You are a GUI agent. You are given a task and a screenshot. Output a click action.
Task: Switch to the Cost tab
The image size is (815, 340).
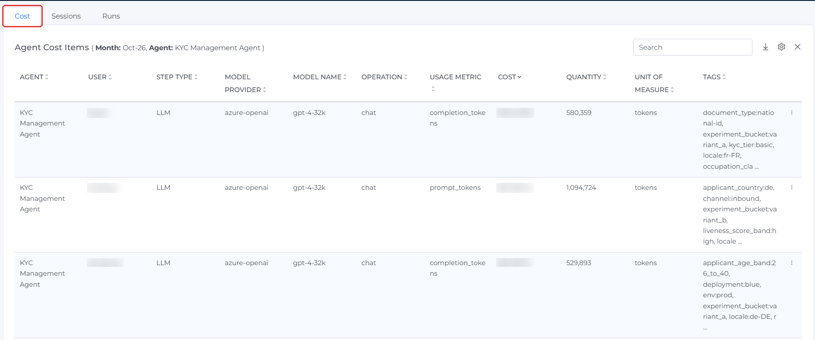coord(22,16)
